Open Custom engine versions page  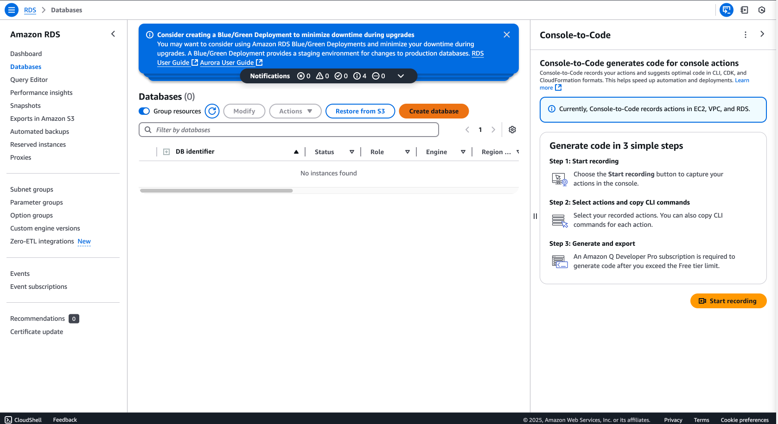click(x=45, y=228)
